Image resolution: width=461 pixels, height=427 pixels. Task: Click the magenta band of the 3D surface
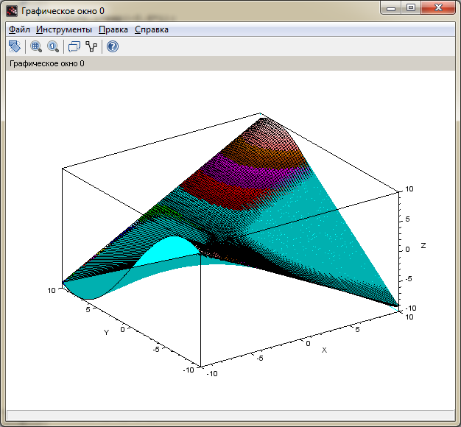tap(253, 172)
